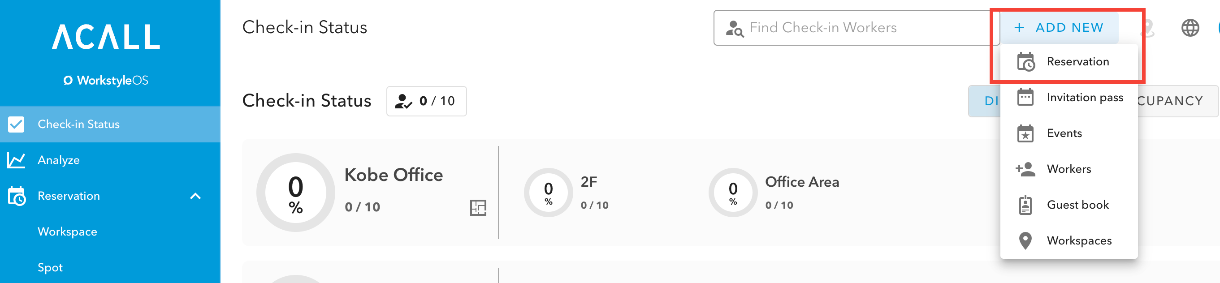Collapse the Reservation sidebar section
The height and width of the screenshot is (283, 1220).
click(195, 196)
